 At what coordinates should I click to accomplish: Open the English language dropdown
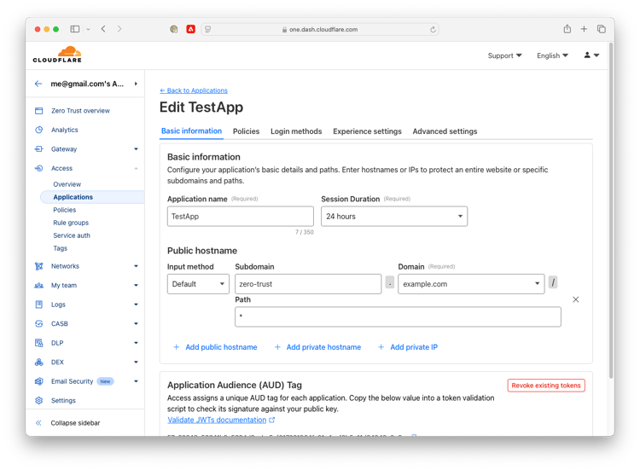point(552,55)
